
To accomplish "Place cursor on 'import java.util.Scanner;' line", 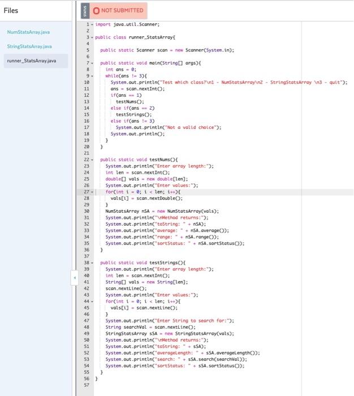I will 127,24.
